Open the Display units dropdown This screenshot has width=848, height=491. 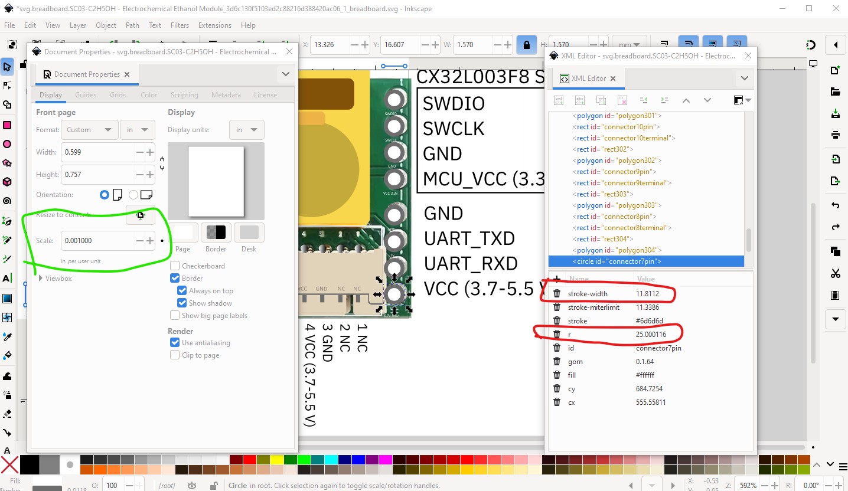246,130
